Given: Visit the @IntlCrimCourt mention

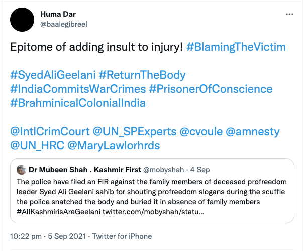Looking at the screenshot, I should click(x=49, y=132).
